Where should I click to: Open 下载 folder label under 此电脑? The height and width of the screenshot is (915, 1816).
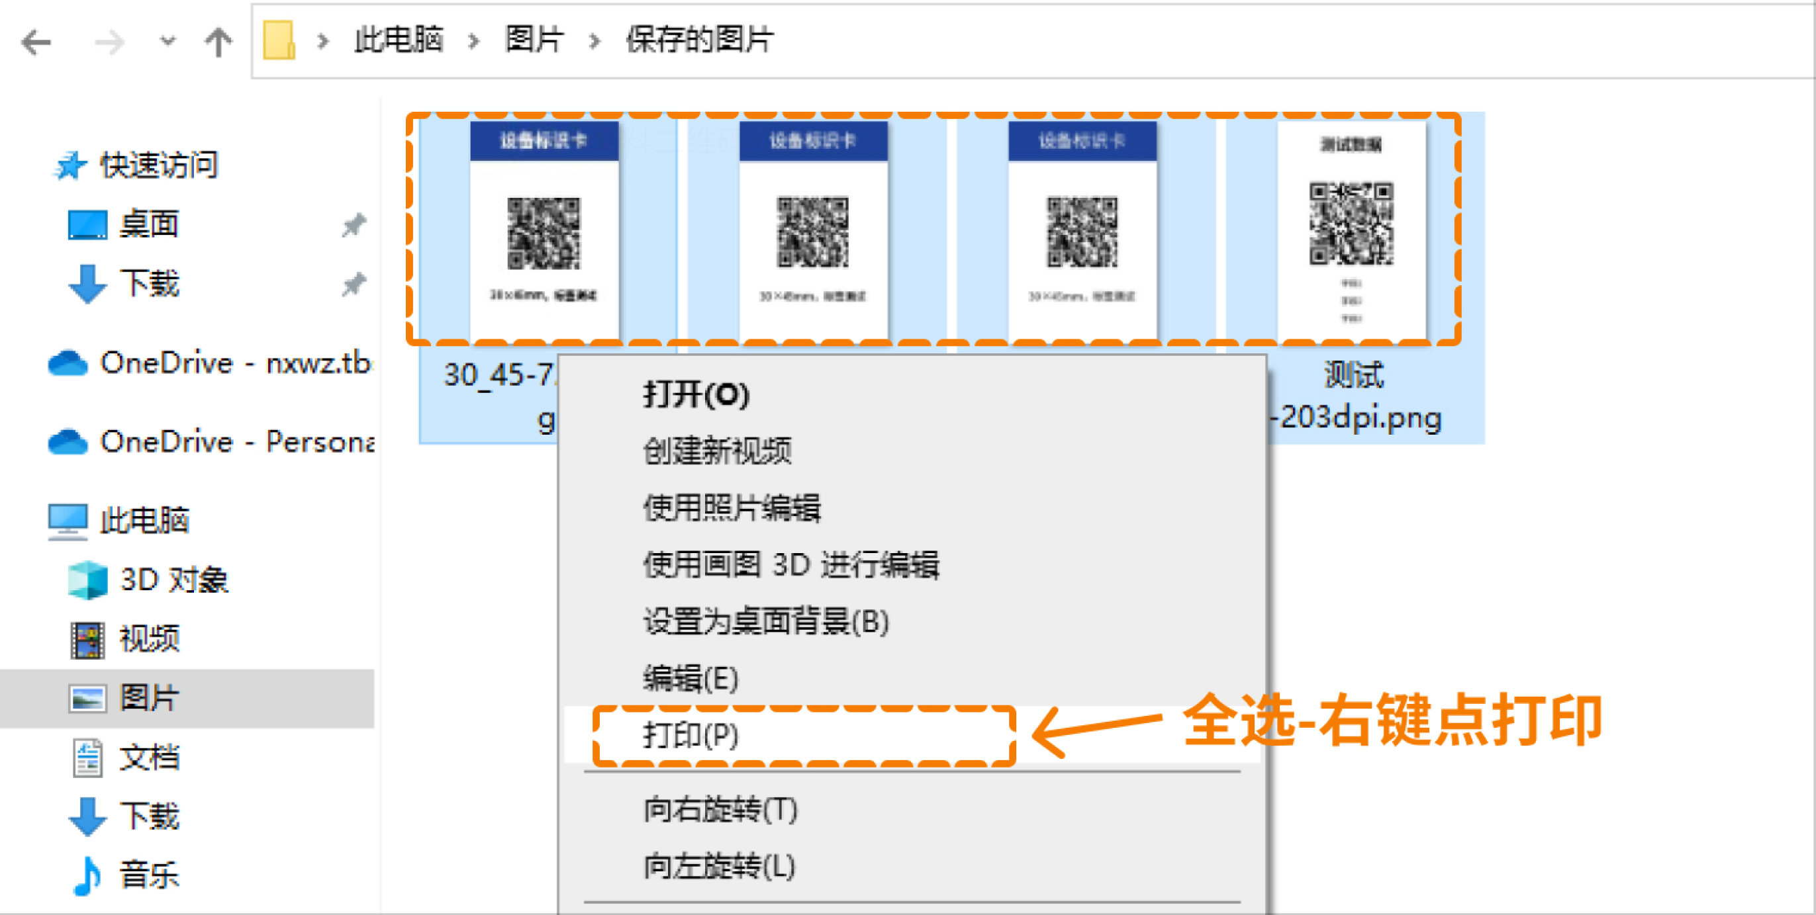[149, 816]
